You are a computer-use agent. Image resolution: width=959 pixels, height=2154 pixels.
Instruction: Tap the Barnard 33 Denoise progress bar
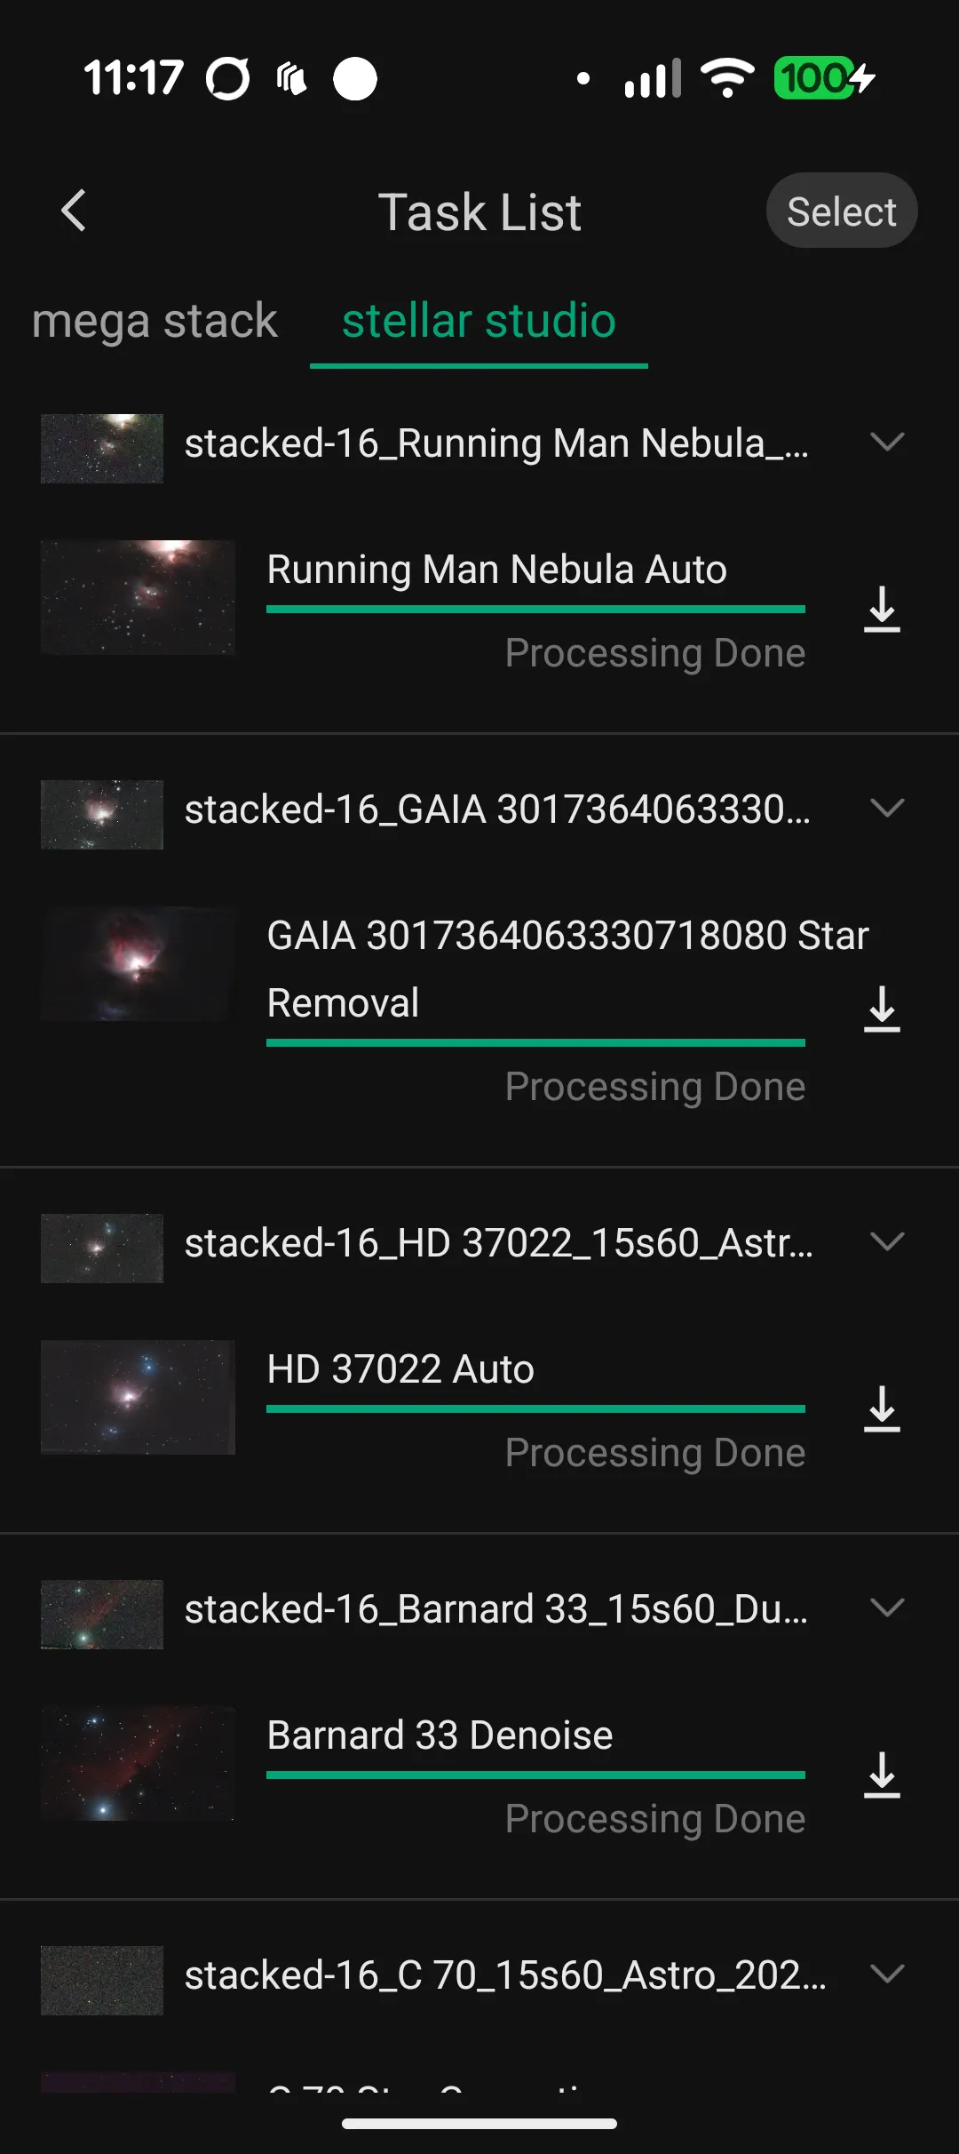pyautogui.click(x=535, y=1775)
